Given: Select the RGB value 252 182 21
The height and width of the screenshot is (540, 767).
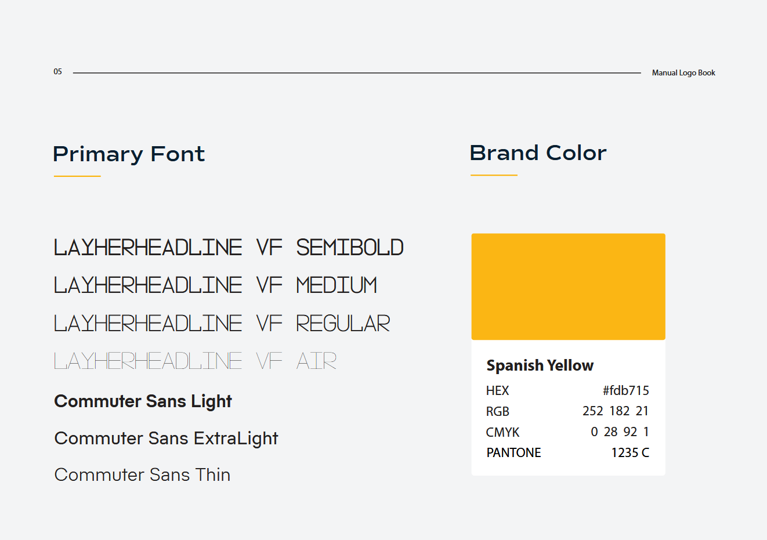Looking at the screenshot, I should pos(616,411).
